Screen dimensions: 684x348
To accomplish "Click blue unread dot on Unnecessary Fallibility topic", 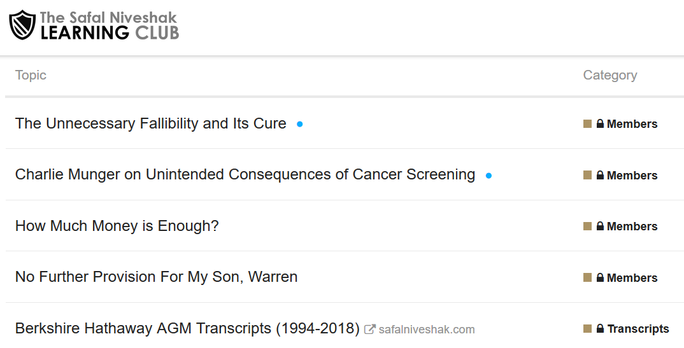I will (300, 124).
